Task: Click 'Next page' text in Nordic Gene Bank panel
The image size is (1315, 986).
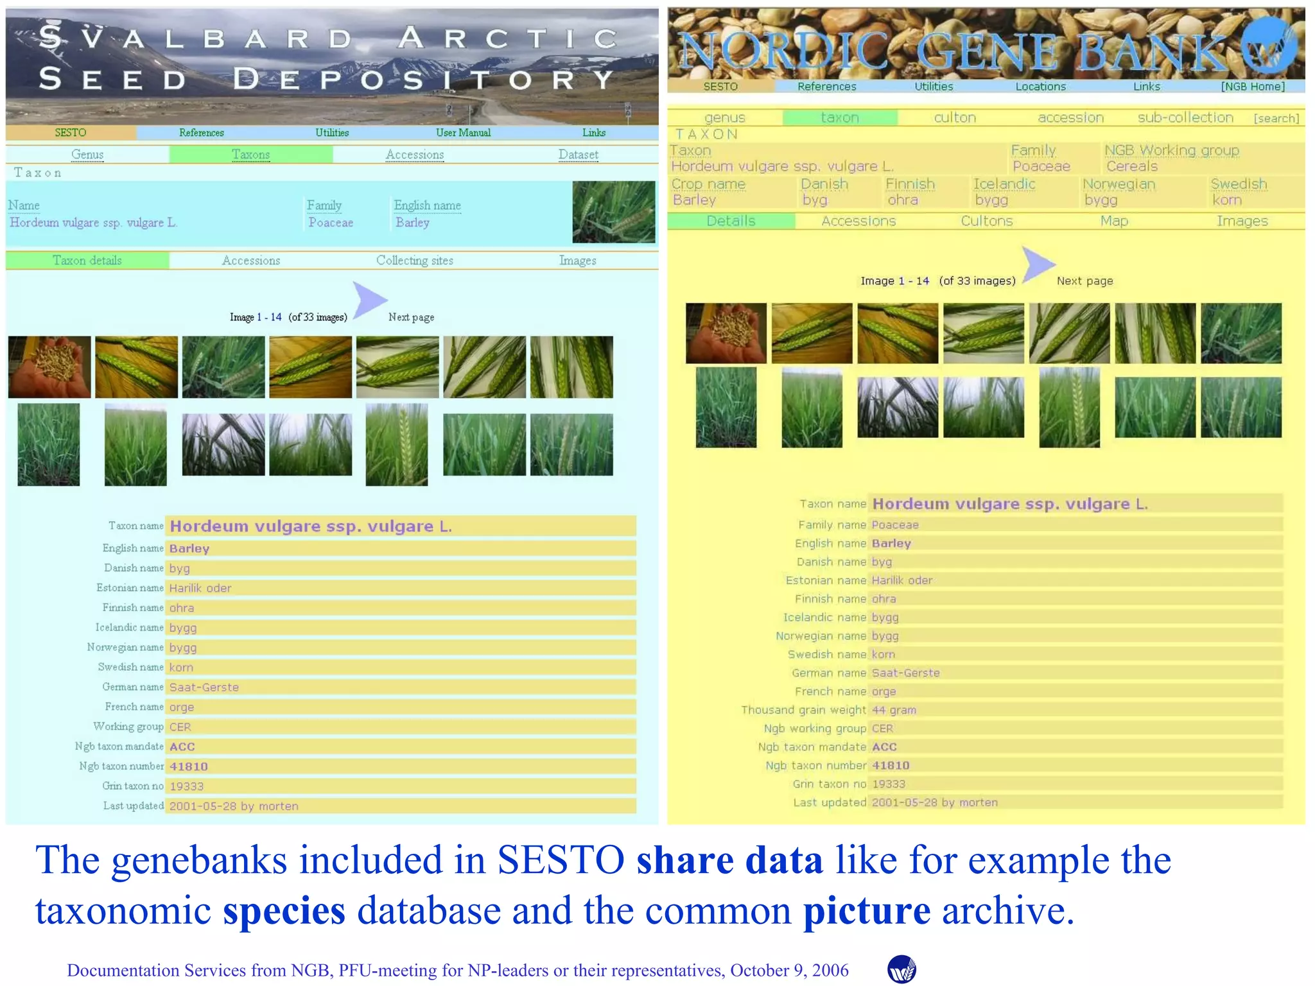Action: pyautogui.click(x=1084, y=281)
